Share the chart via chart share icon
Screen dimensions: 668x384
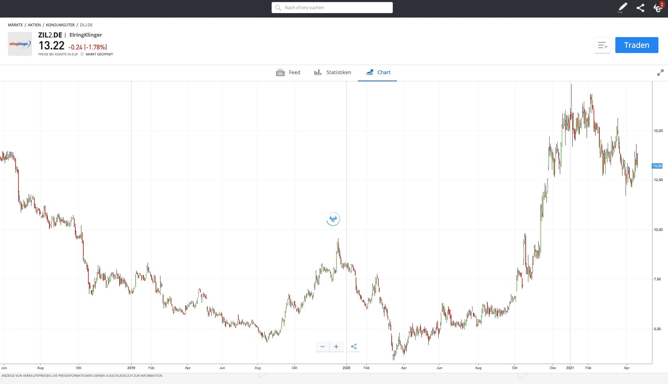(354, 347)
